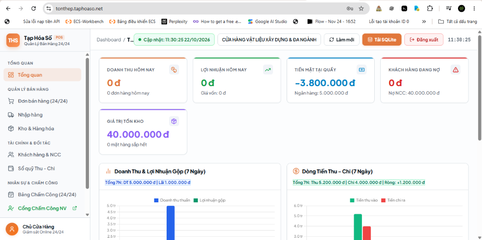Click the cart icon beside Đơn bán hàng
482x240 pixels.
(x=11, y=101)
